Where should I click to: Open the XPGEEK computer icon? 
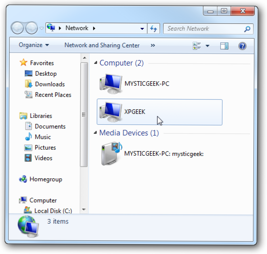[x=110, y=111]
